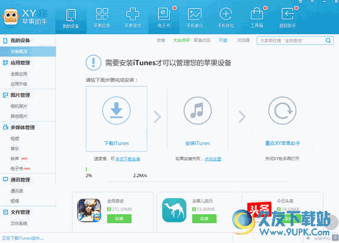
Task: Select 设备概况 in sidebar
Action: pyautogui.click(x=28, y=51)
